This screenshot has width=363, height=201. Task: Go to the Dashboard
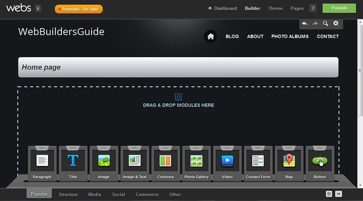click(x=223, y=8)
